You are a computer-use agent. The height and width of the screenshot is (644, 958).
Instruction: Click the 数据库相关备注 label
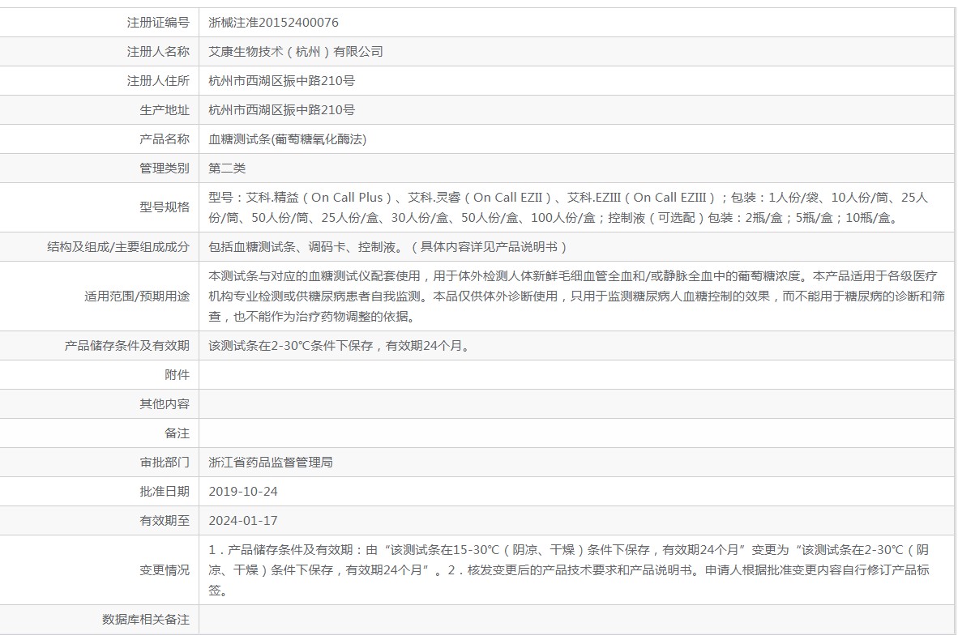click(146, 620)
